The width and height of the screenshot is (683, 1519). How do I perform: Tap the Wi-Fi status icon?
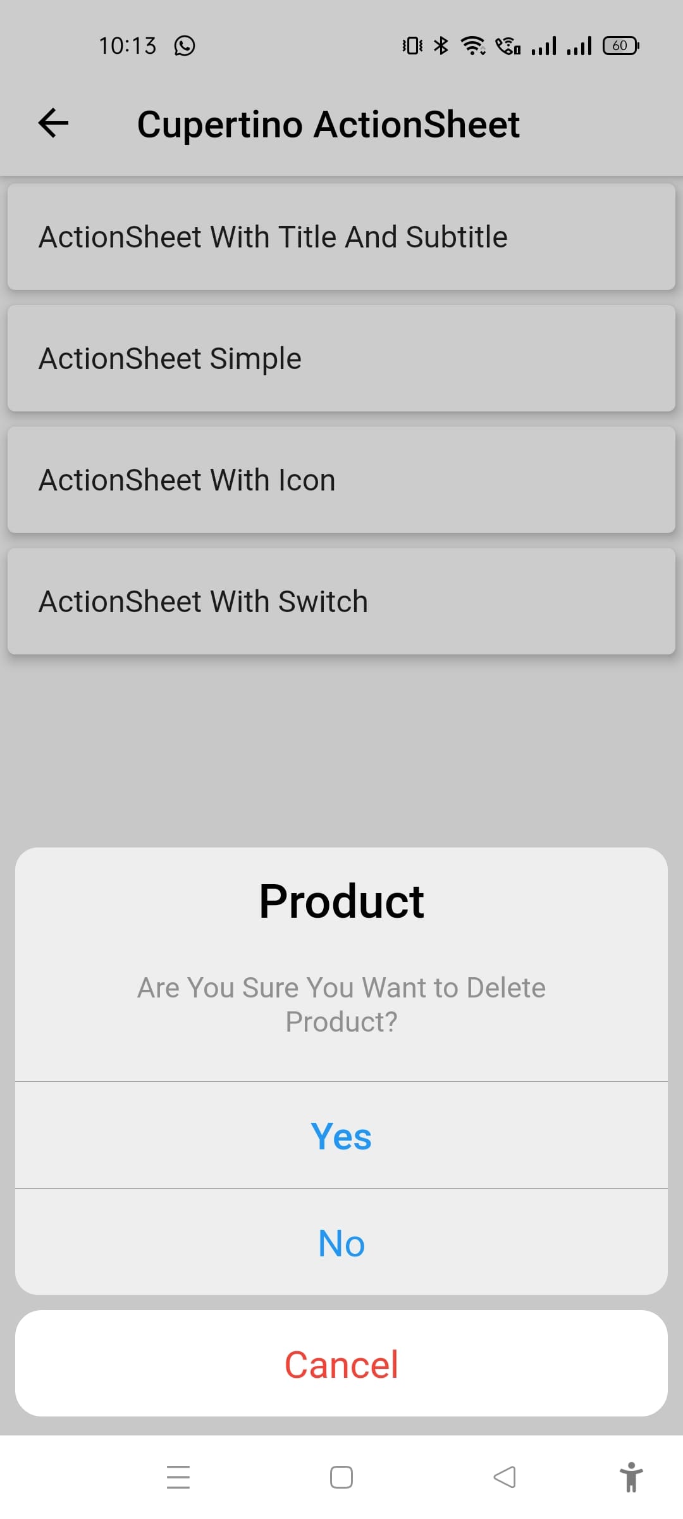pos(472,46)
